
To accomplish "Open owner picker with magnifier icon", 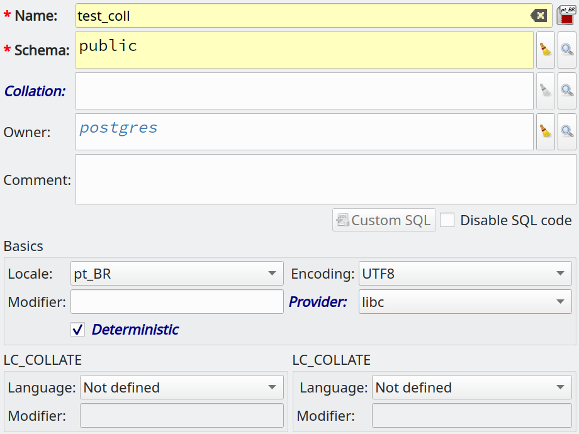I will point(567,131).
